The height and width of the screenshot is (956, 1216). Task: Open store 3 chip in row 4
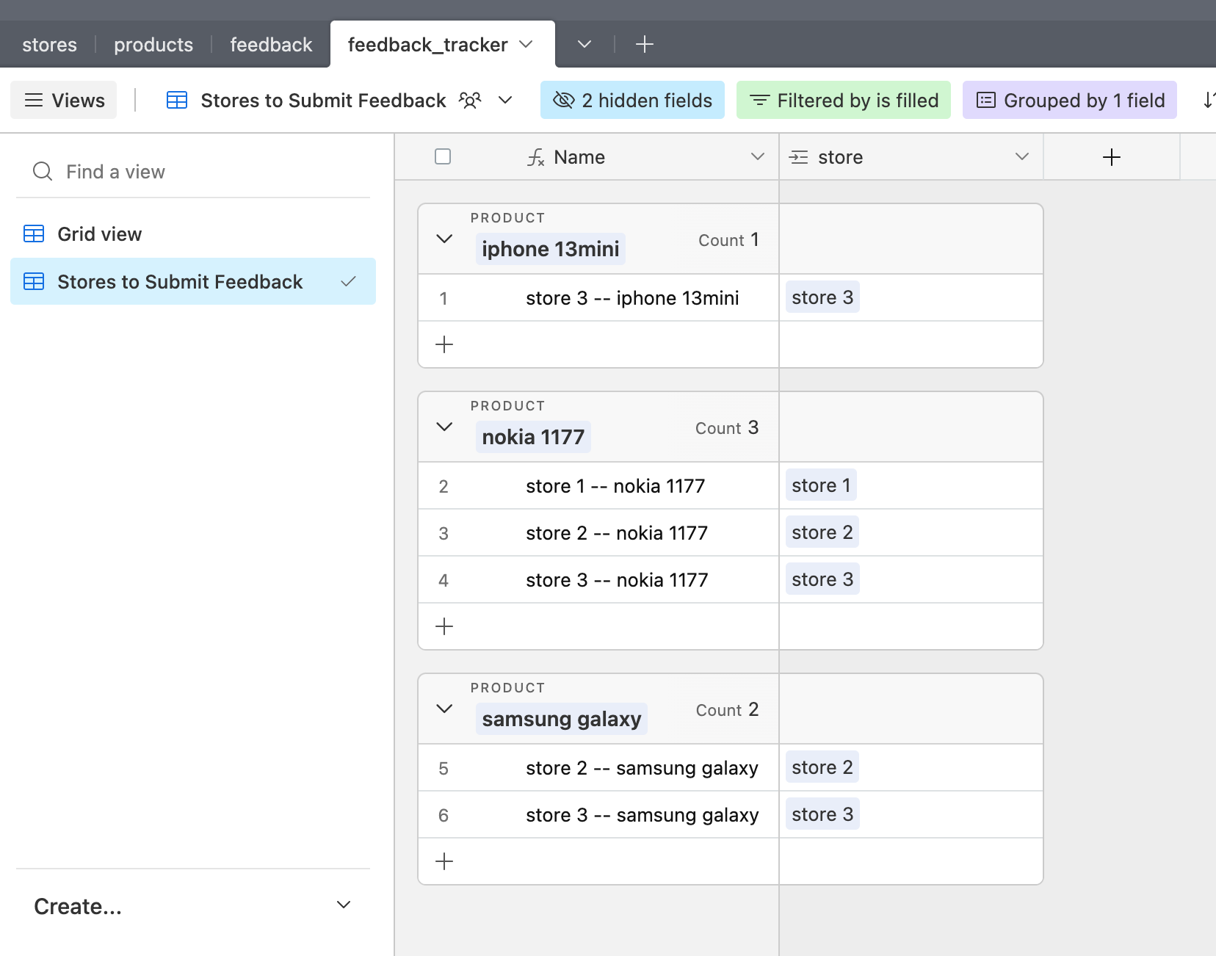[x=822, y=579]
